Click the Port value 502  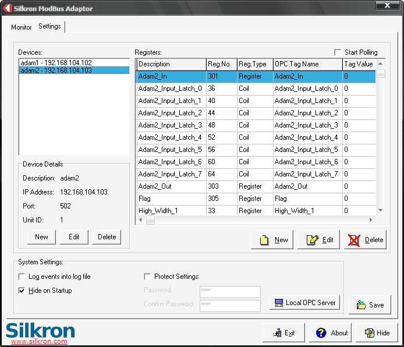[65, 206]
